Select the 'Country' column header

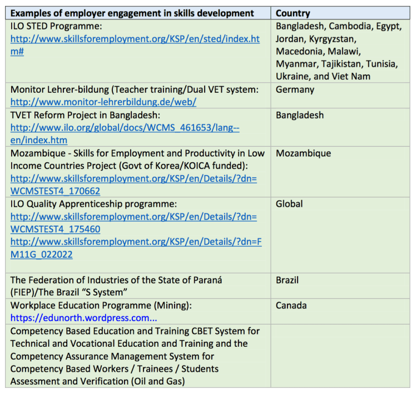(x=293, y=13)
